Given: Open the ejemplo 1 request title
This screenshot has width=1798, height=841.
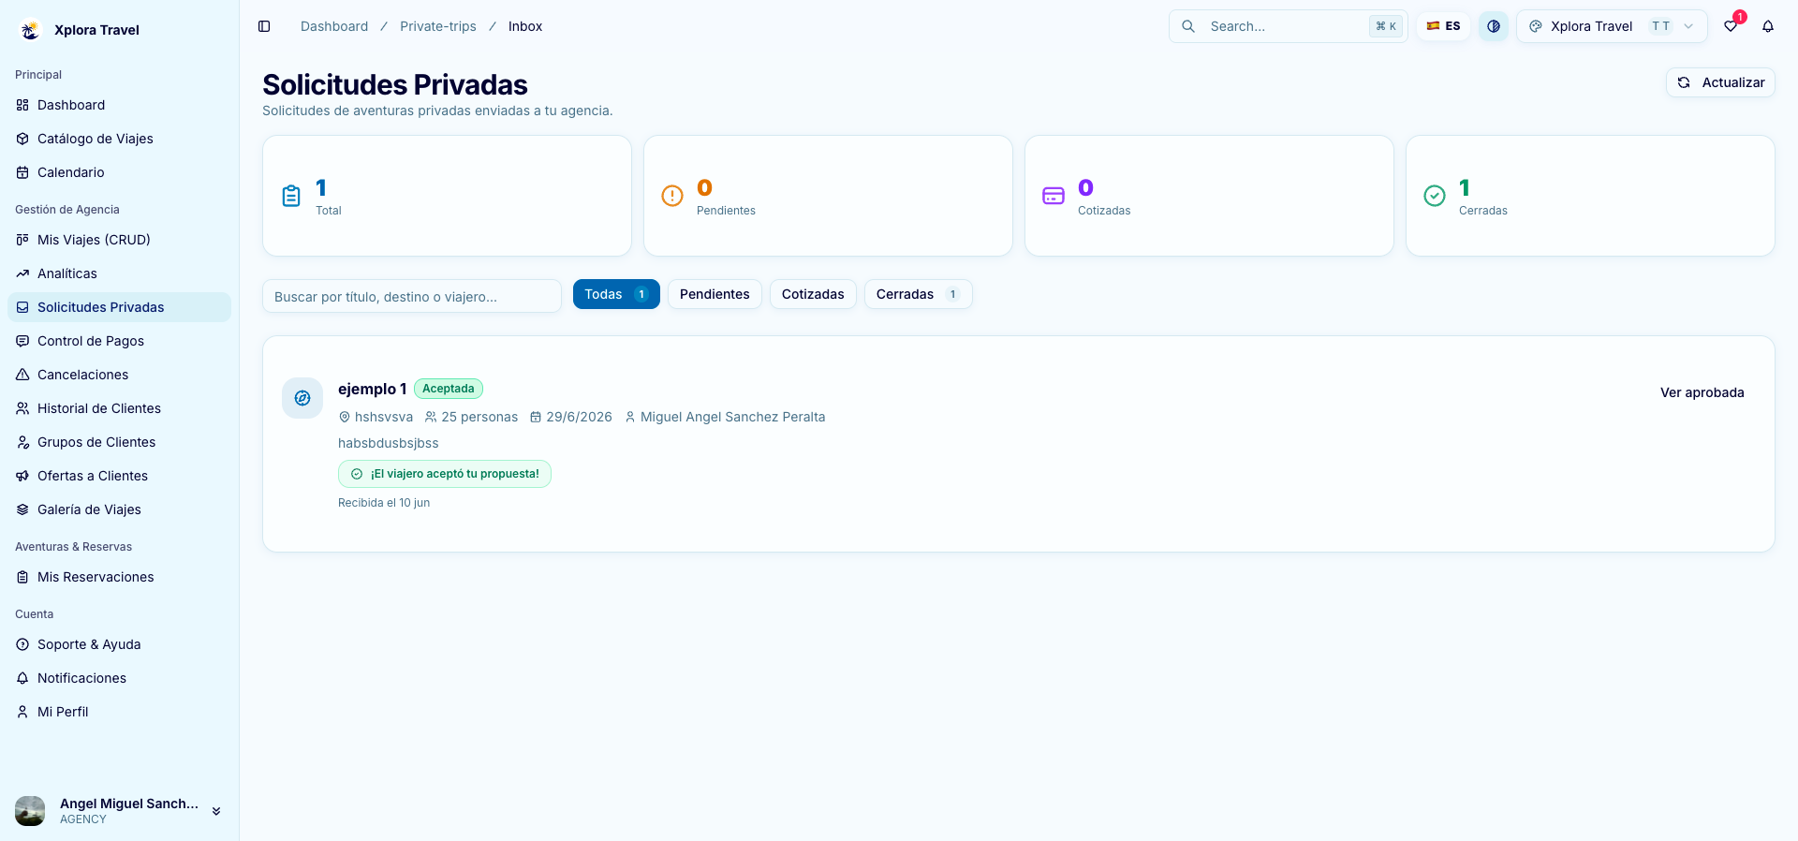Looking at the screenshot, I should [372, 389].
